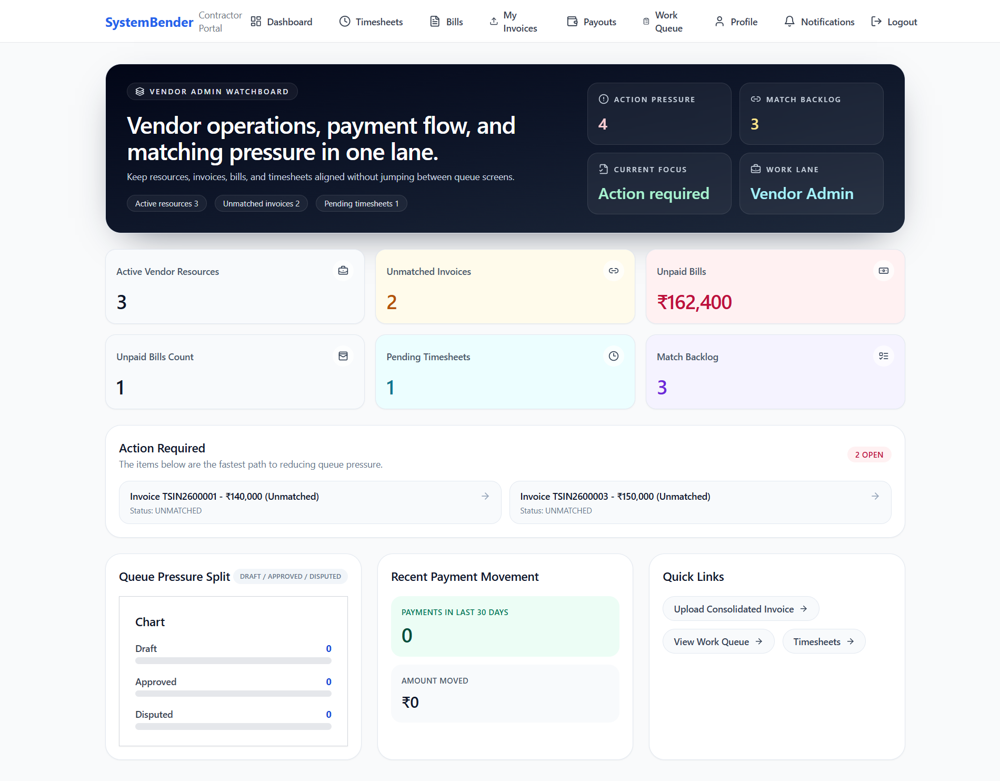Click the Work Queue clipboard icon

pyautogui.click(x=646, y=22)
